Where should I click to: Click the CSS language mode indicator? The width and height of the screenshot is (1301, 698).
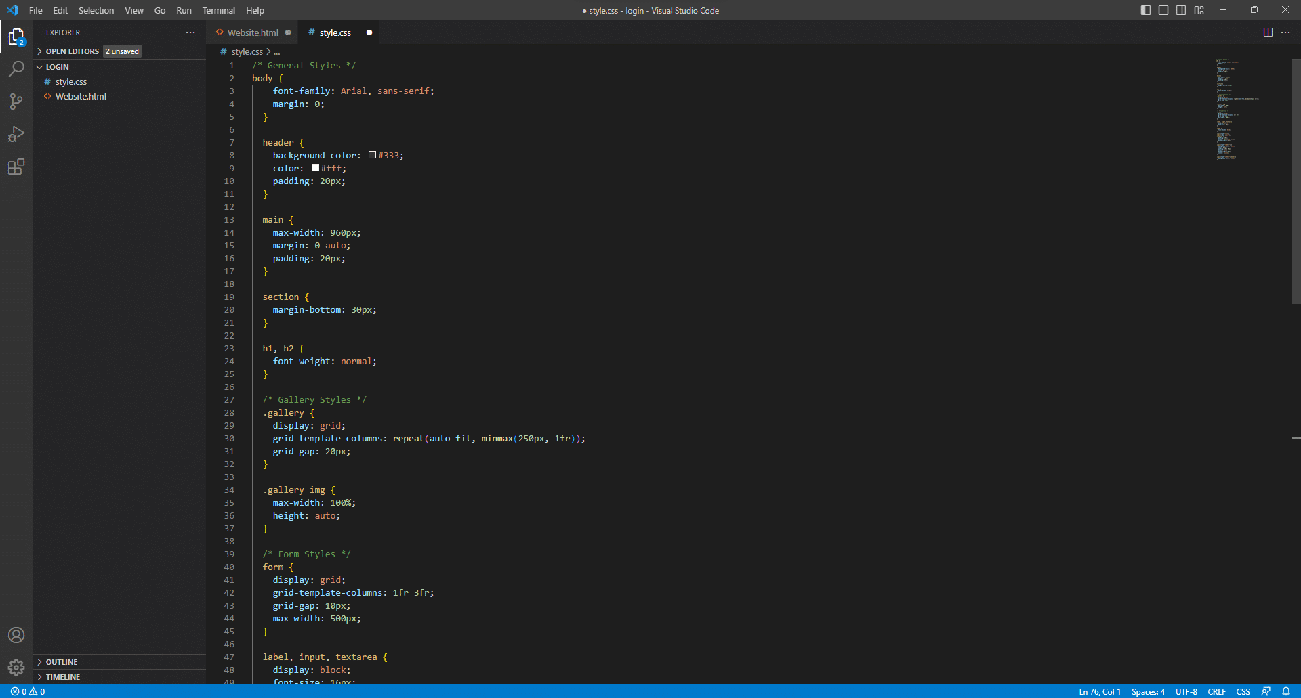pos(1244,691)
